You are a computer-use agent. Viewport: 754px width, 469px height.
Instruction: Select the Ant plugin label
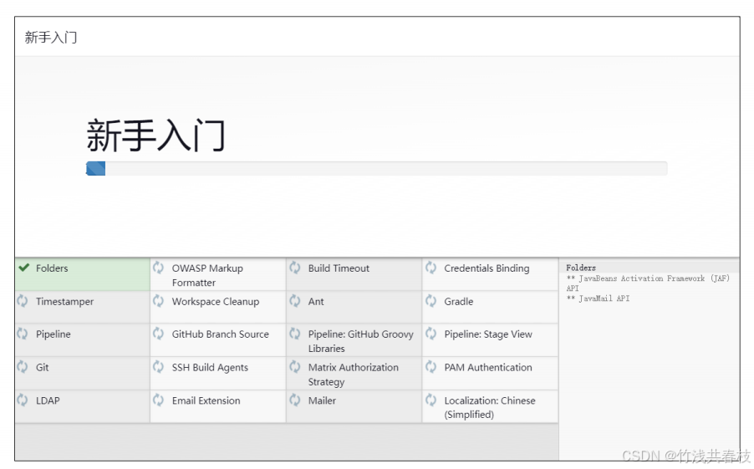pos(316,302)
